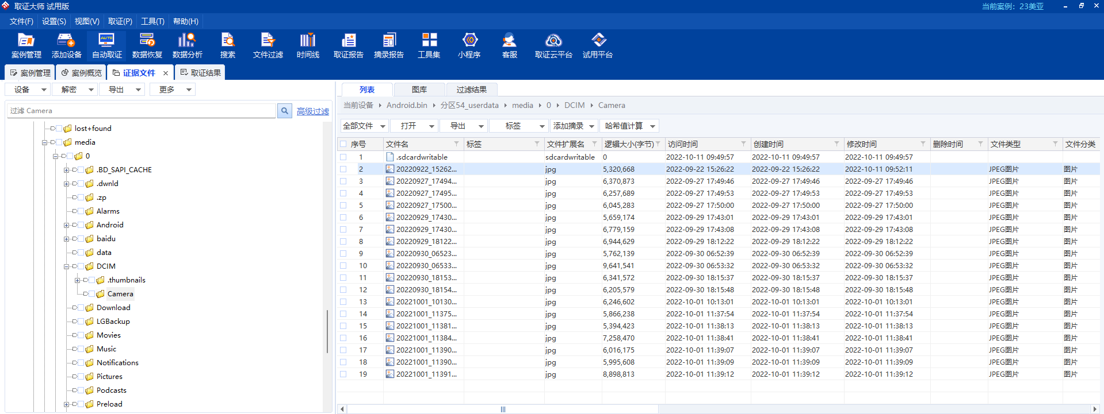Open the 时间线 timeline tool

(x=308, y=46)
